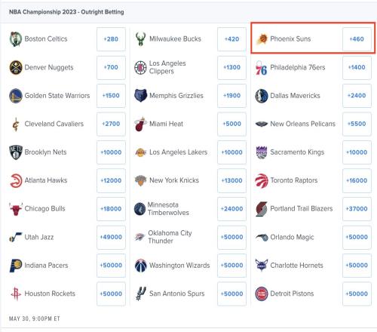This screenshot has width=377, height=332.
Task: Choose Miami Heat +5000 odds
Action: (x=231, y=124)
